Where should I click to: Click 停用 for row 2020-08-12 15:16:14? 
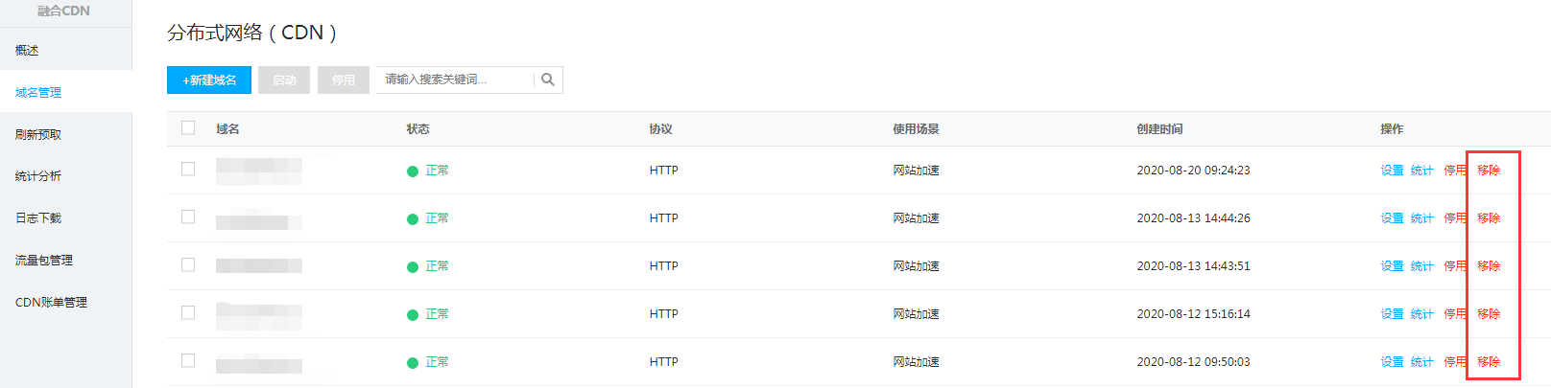tap(1455, 314)
